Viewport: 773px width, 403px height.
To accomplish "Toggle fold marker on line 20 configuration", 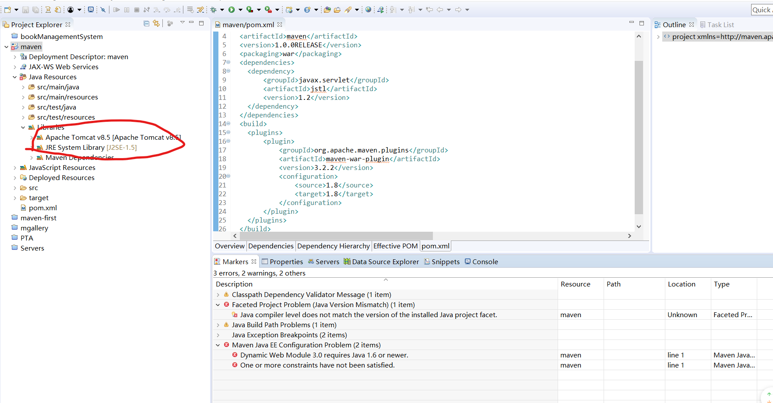I will coord(228,176).
